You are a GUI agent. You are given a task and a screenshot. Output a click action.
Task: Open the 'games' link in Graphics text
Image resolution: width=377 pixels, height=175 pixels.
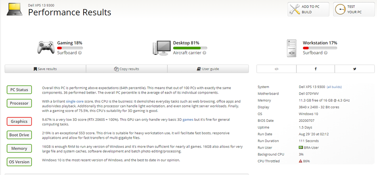click(x=188, y=119)
